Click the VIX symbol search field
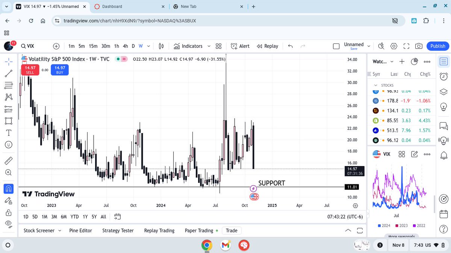 tap(34, 46)
